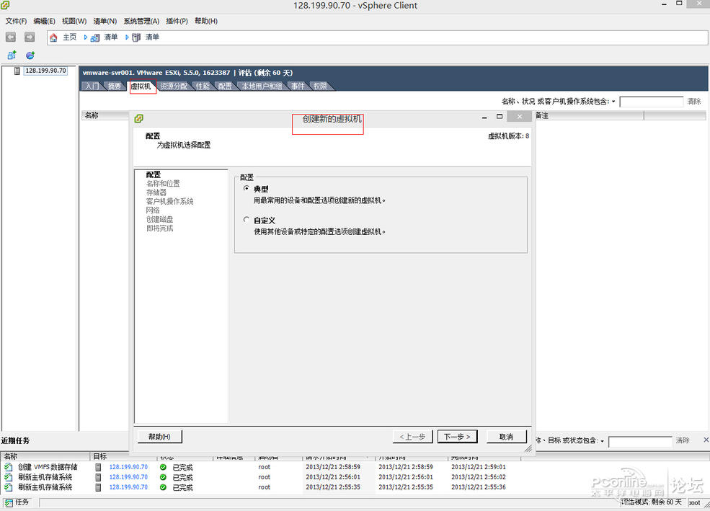Click the new resource pool toolbar icon

[30, 55]
